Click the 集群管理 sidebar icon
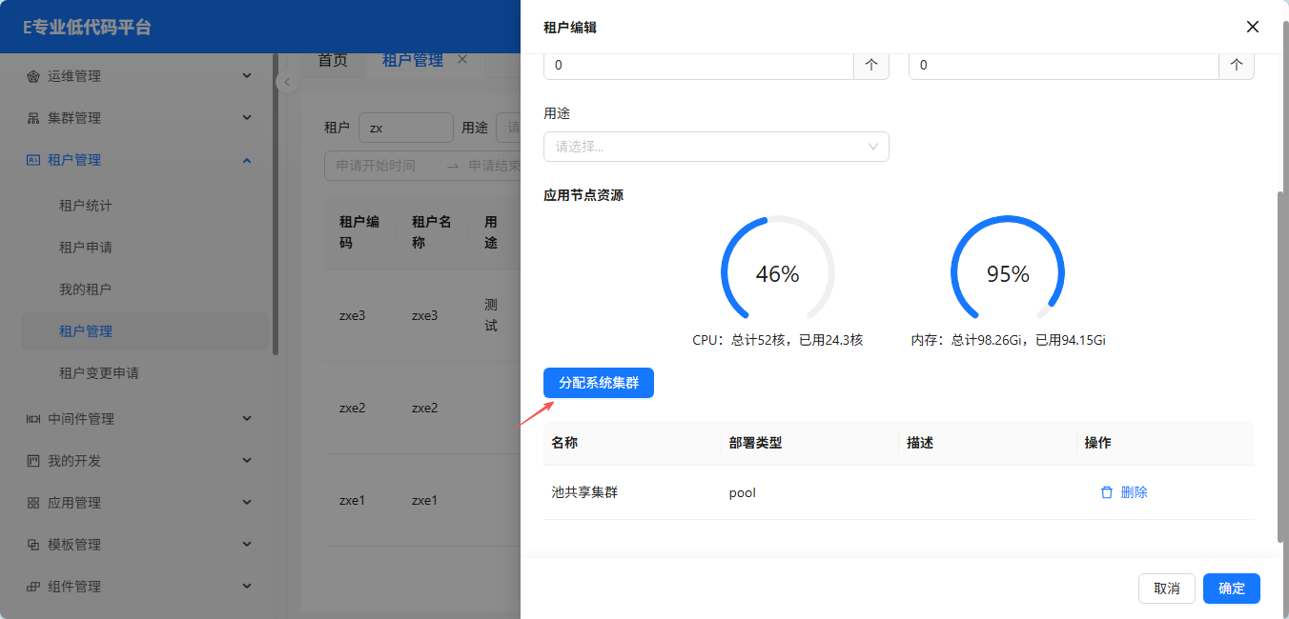This screenshot has width=1289, height=619. coord(33,118)
